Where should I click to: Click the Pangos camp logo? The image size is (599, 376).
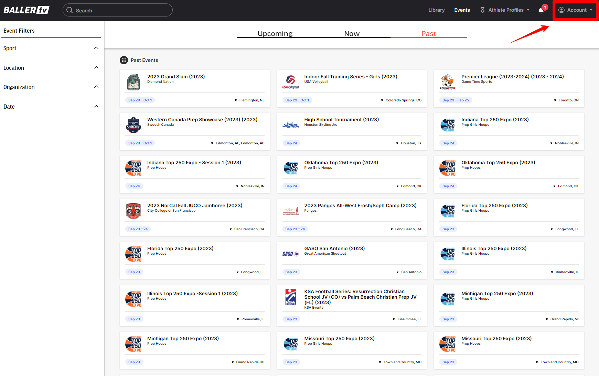point(290,211)
